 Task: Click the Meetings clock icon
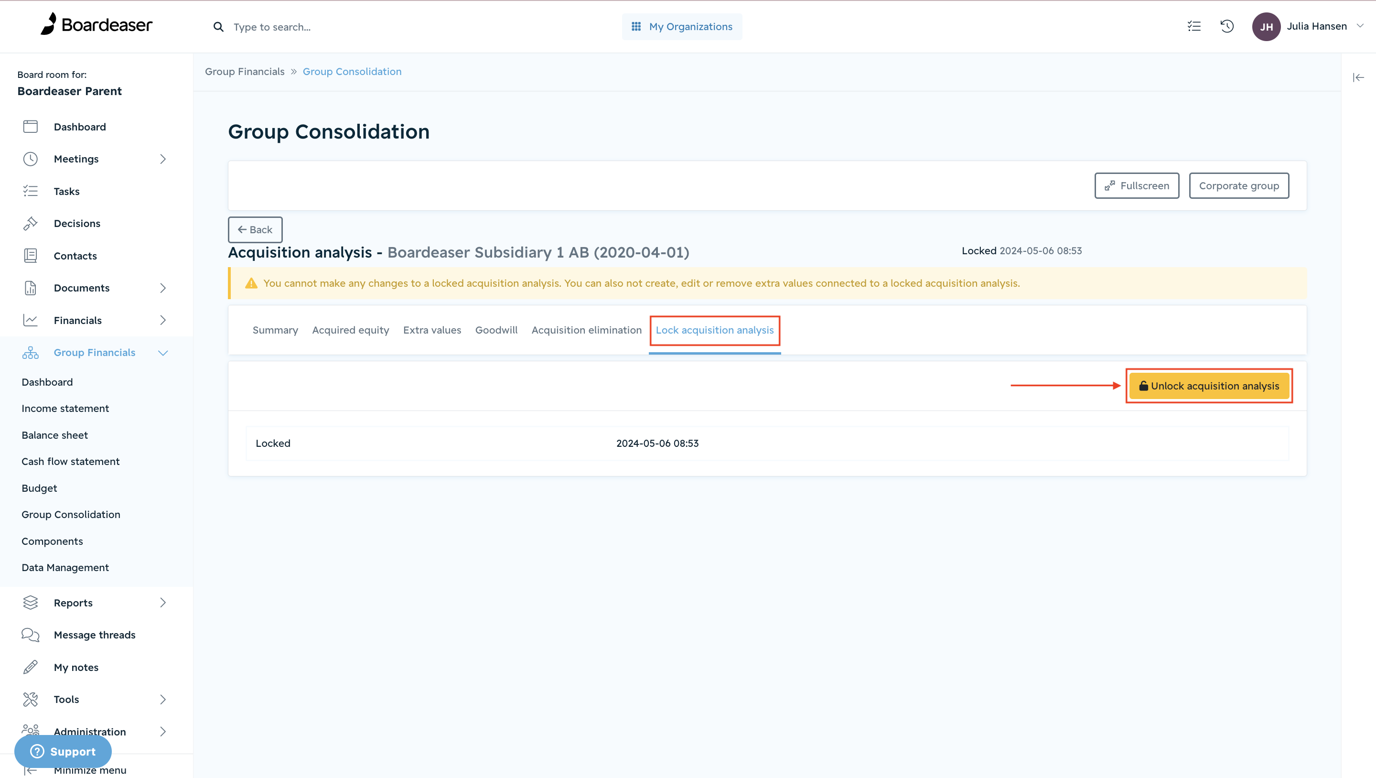(x=31, y=159)
